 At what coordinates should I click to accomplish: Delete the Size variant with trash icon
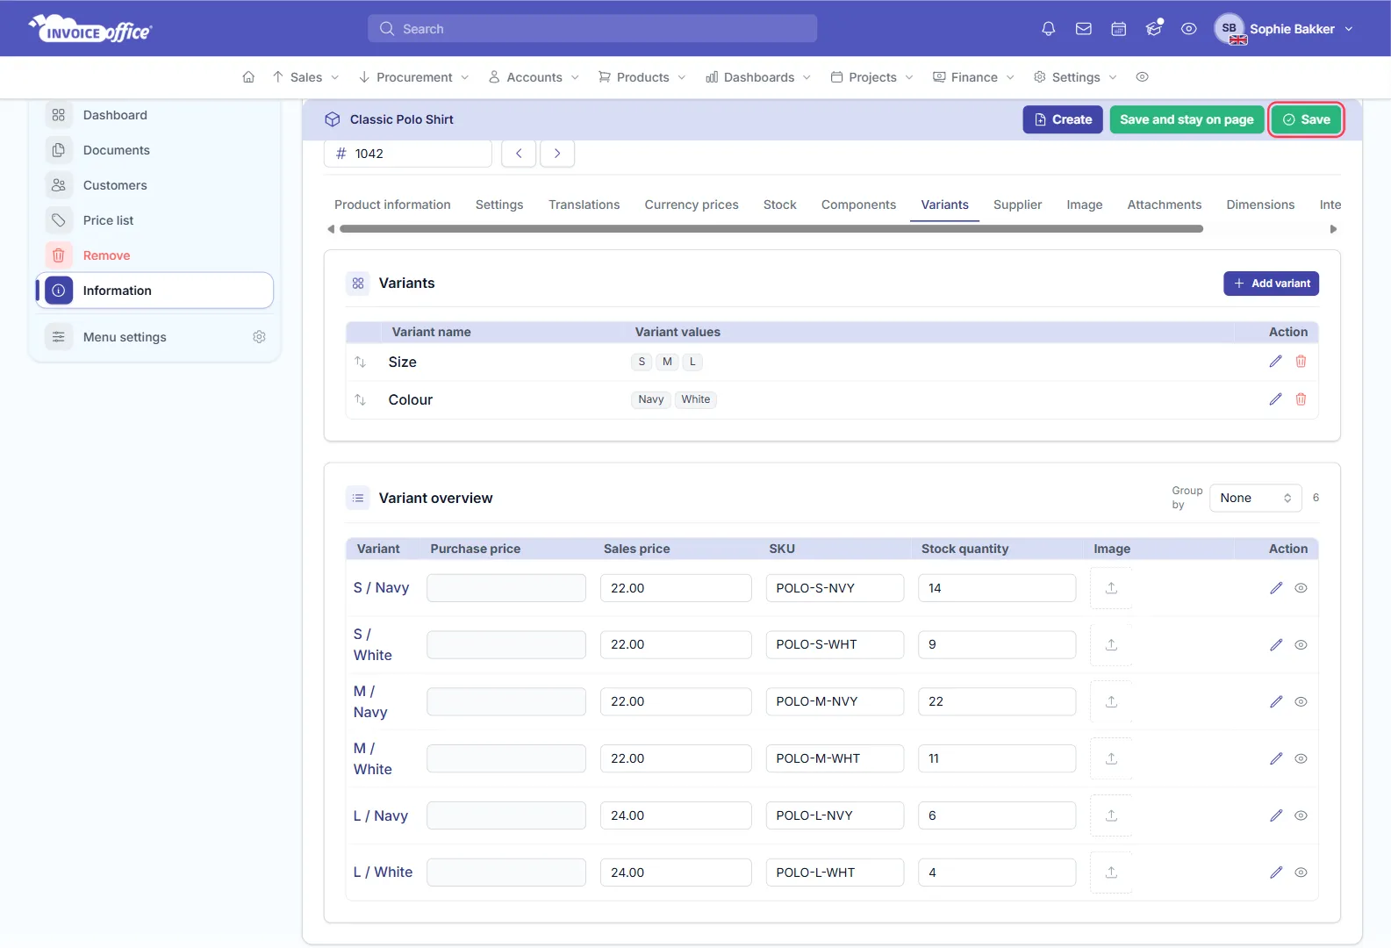[1301, 362]
